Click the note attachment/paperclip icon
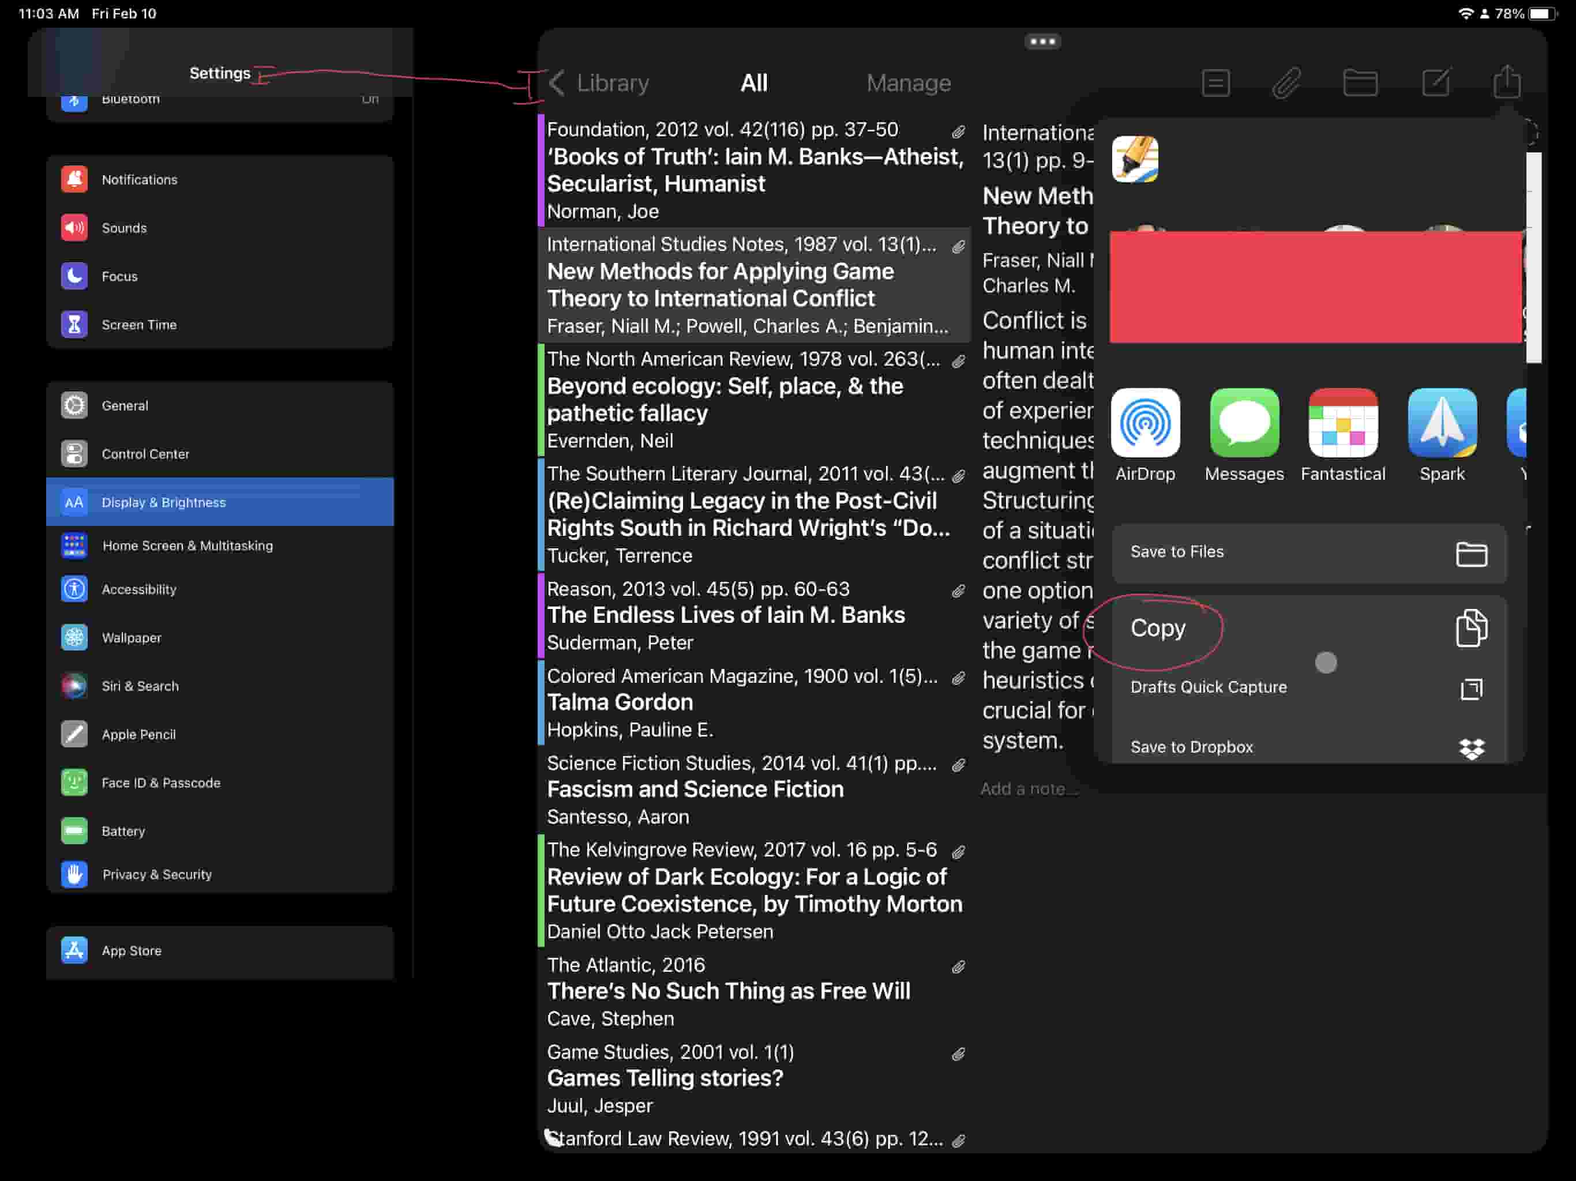Screen dimensions: 1576x1181 click(x=1288, y=82)
